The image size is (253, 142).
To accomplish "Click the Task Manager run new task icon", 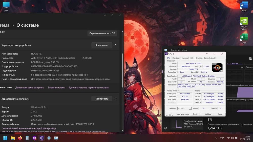I will pos(250,59).
